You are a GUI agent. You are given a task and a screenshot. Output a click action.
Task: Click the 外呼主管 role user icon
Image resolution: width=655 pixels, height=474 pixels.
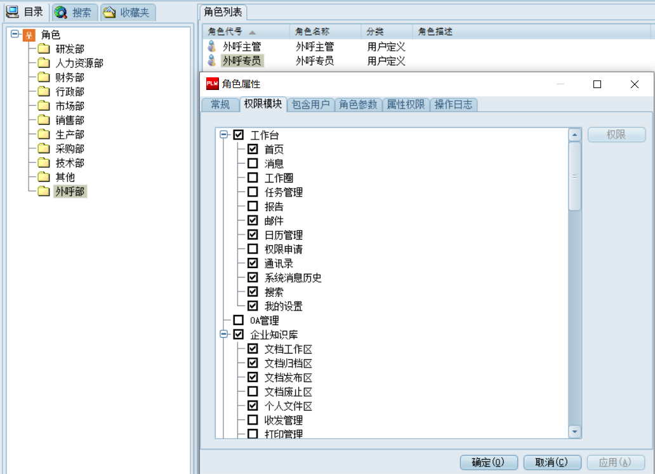coord(212,46)
